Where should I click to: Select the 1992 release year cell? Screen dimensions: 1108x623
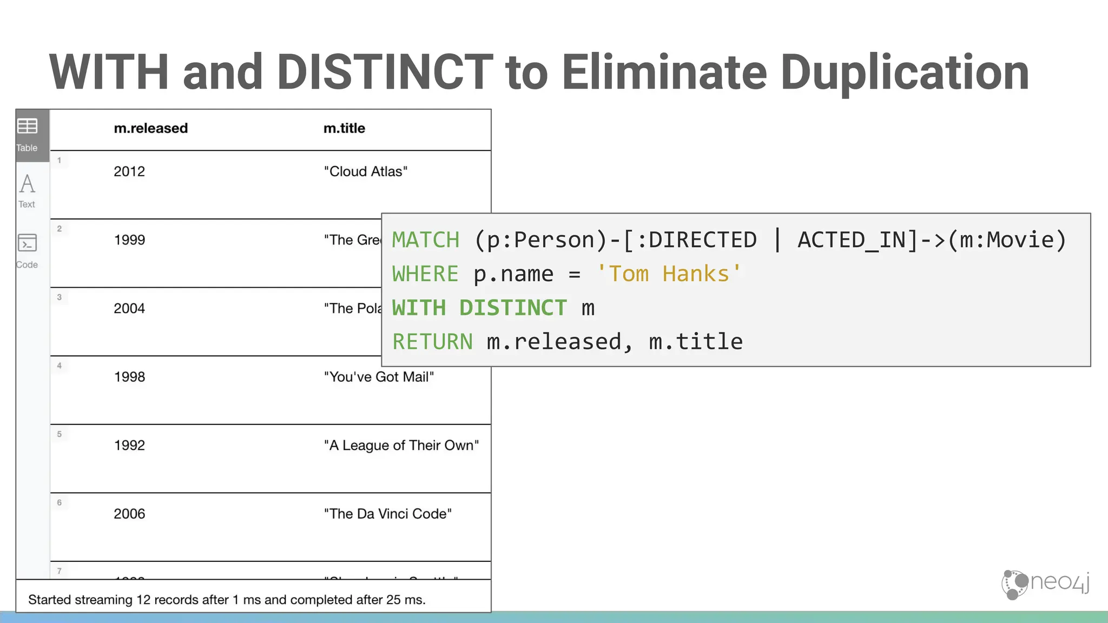point(129,446)
